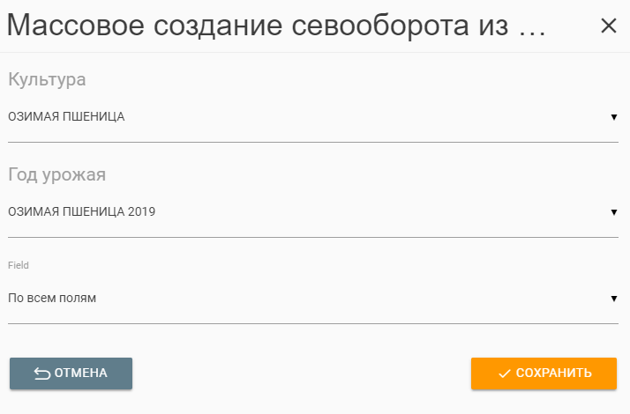Expand the Field dropdown arrow
The image size is (630, 414).
[x=613, y=298]
